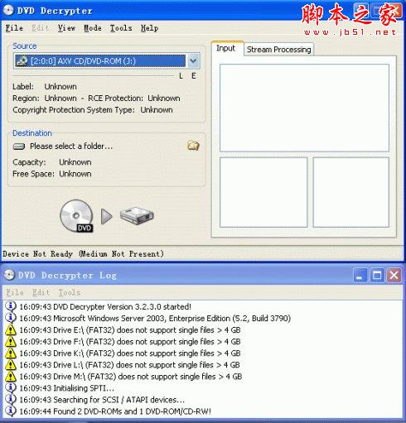Screen dimensions: 406x423
Task: Click warning icon for Drive K:\ log entry
Action: (x=11, y=353)
